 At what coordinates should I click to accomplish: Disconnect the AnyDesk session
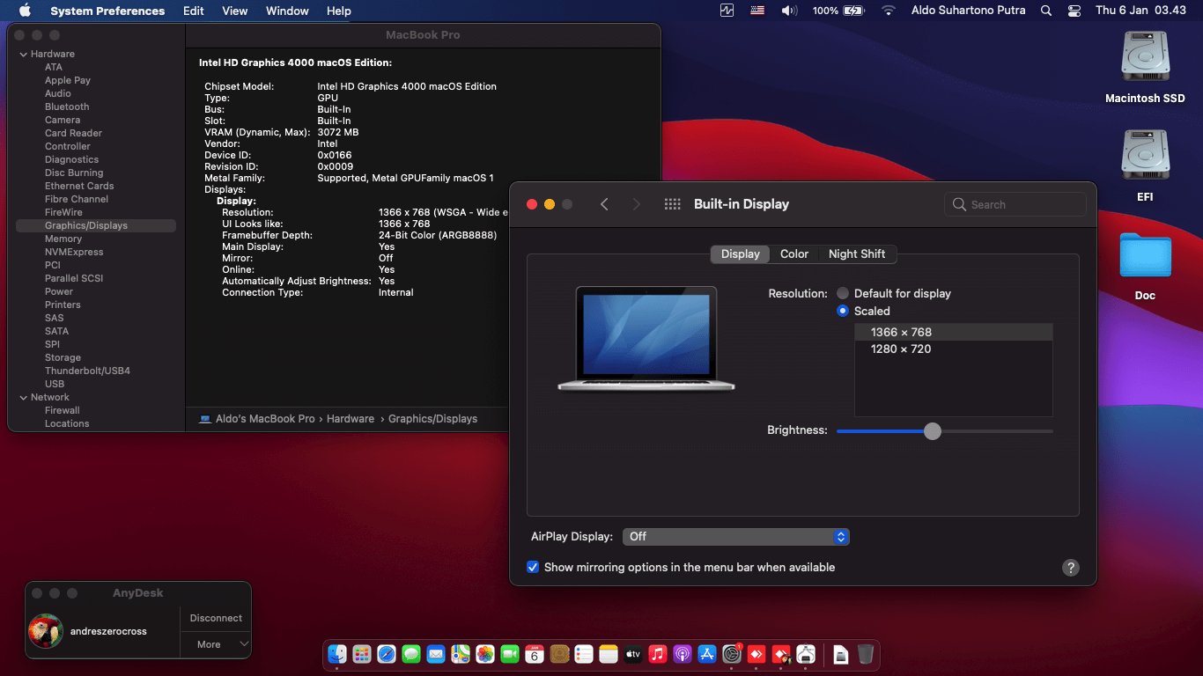click(215, 618)
